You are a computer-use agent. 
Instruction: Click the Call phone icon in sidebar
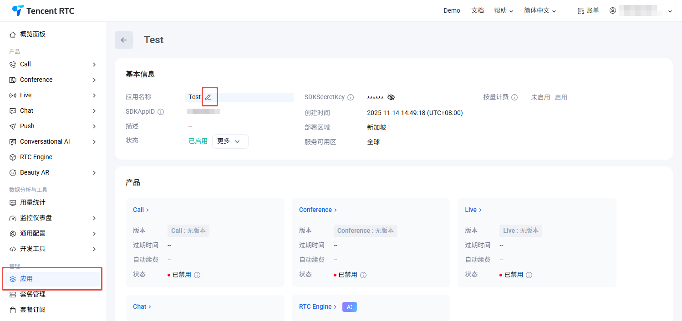[13, 65]
